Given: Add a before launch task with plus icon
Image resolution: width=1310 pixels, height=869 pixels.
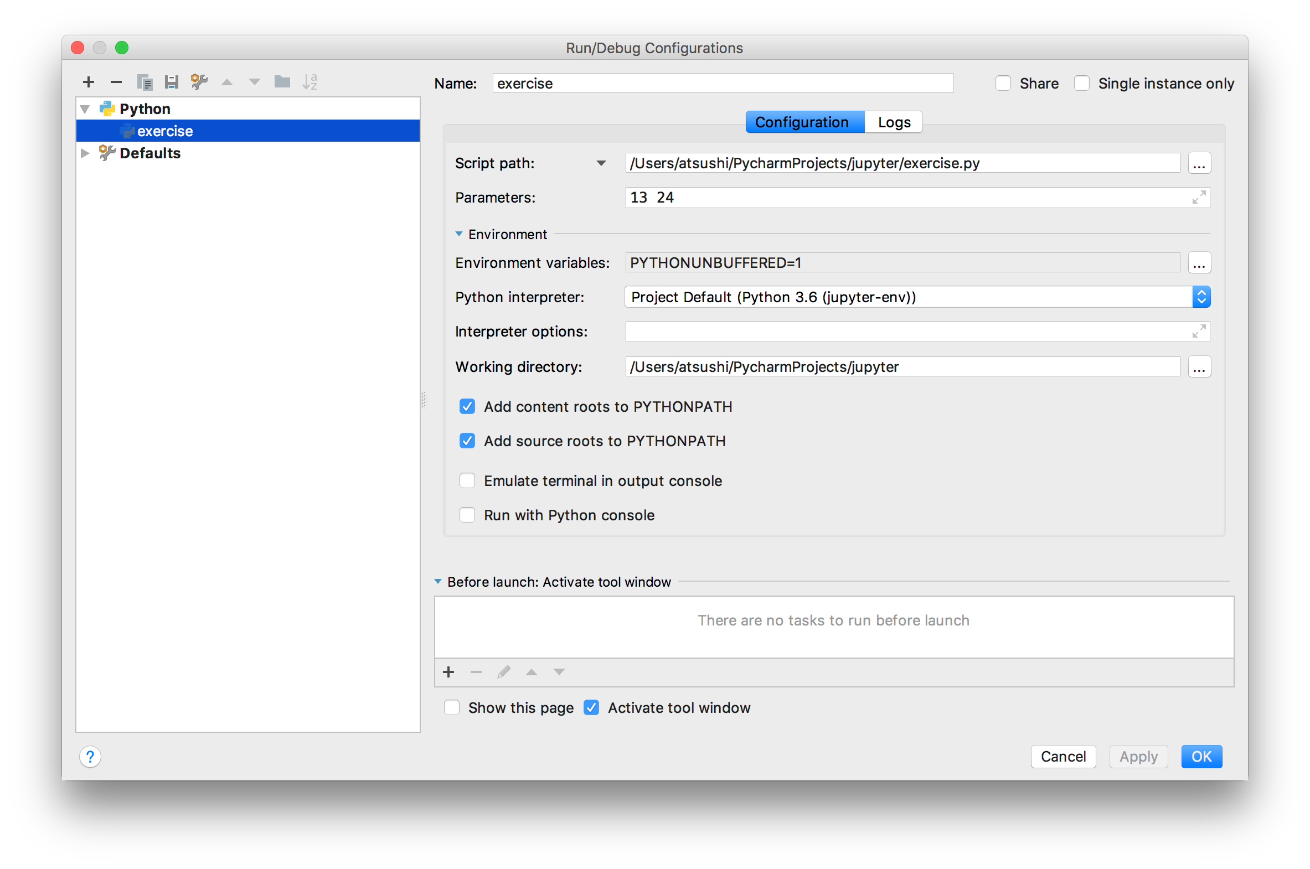Looking at the screenshot, I should click(448, 673).
